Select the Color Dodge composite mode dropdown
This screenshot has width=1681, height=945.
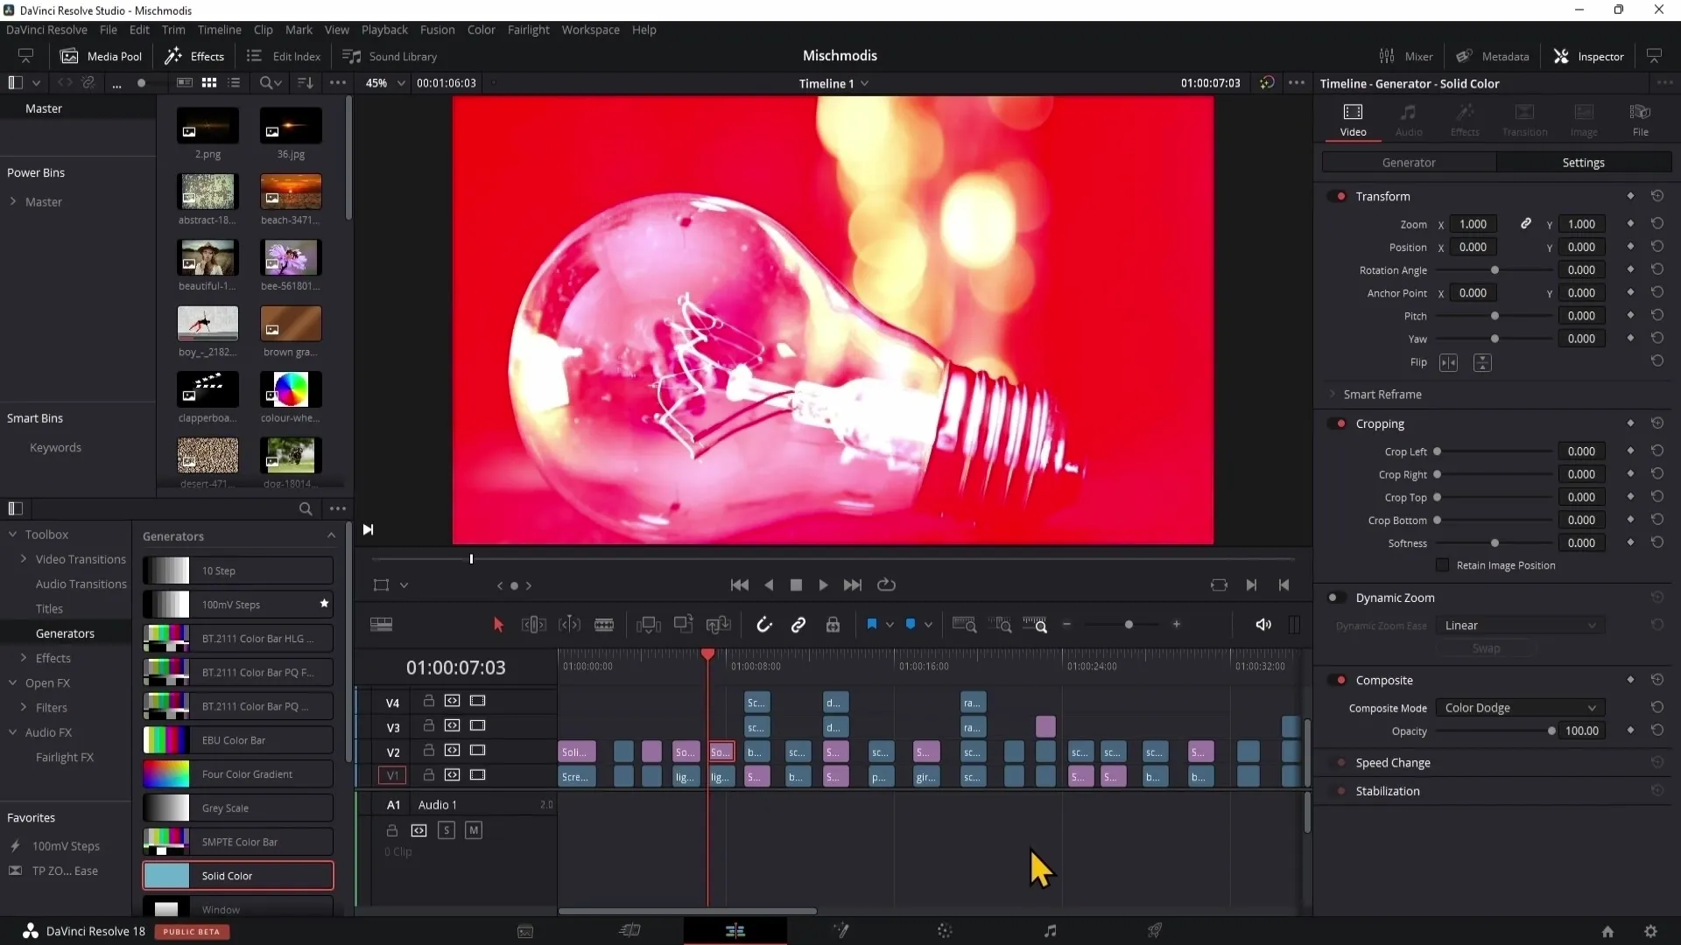pos(1519,707)
